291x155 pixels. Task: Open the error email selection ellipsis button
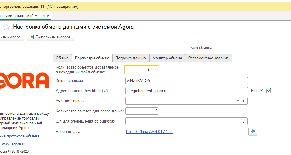[244, 121]
